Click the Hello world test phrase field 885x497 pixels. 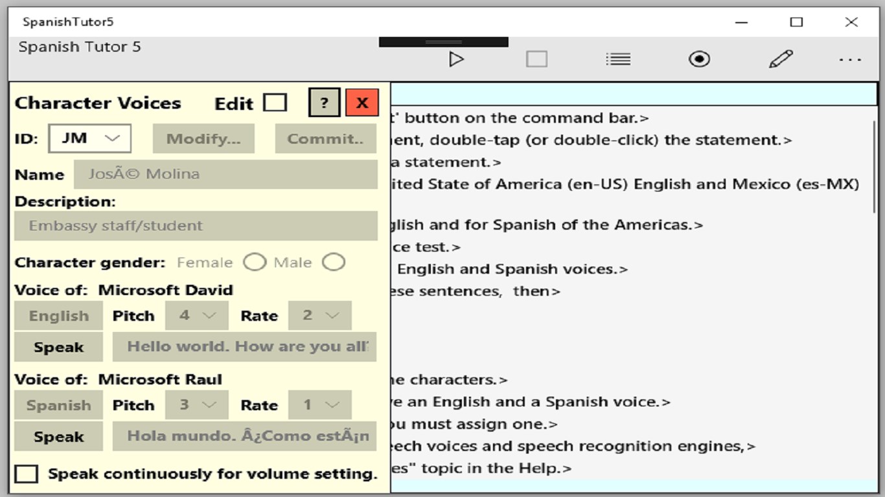point(245,347)
